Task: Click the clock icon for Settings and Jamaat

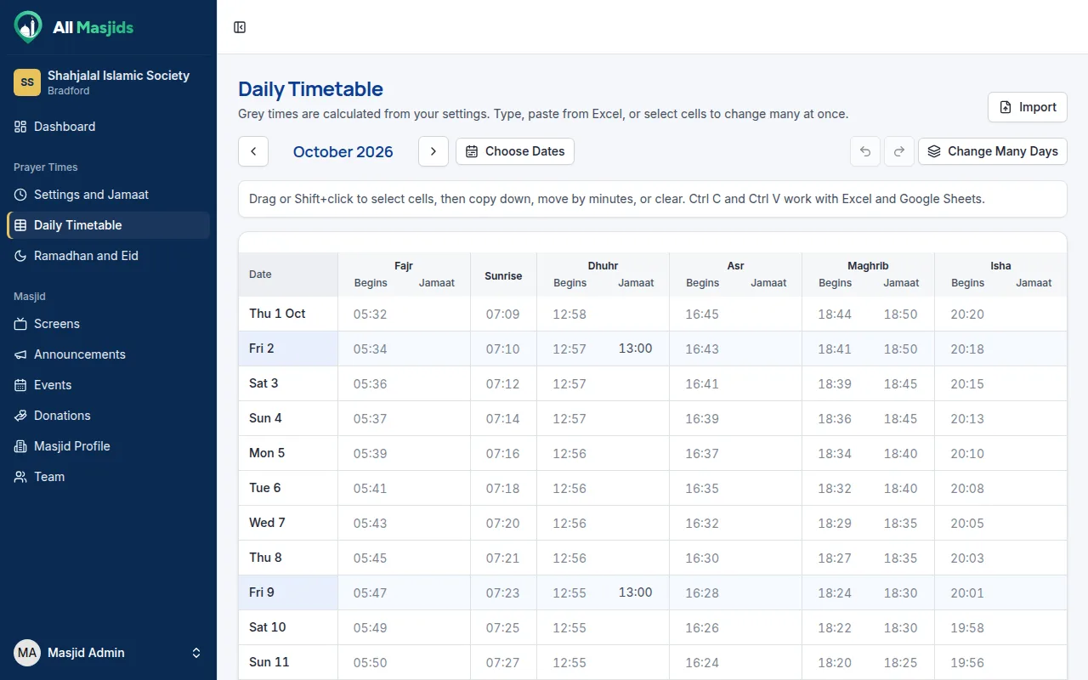Action: [x=20, y=195]
